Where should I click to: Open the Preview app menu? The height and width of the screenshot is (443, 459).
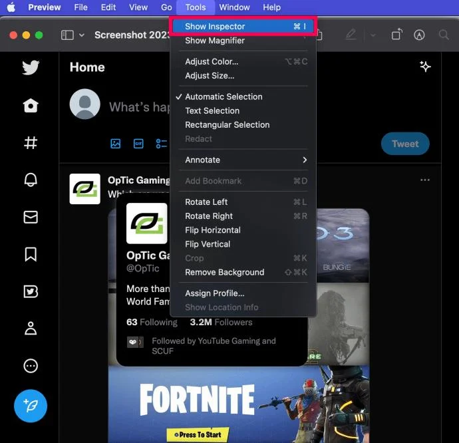pos(45,7)
